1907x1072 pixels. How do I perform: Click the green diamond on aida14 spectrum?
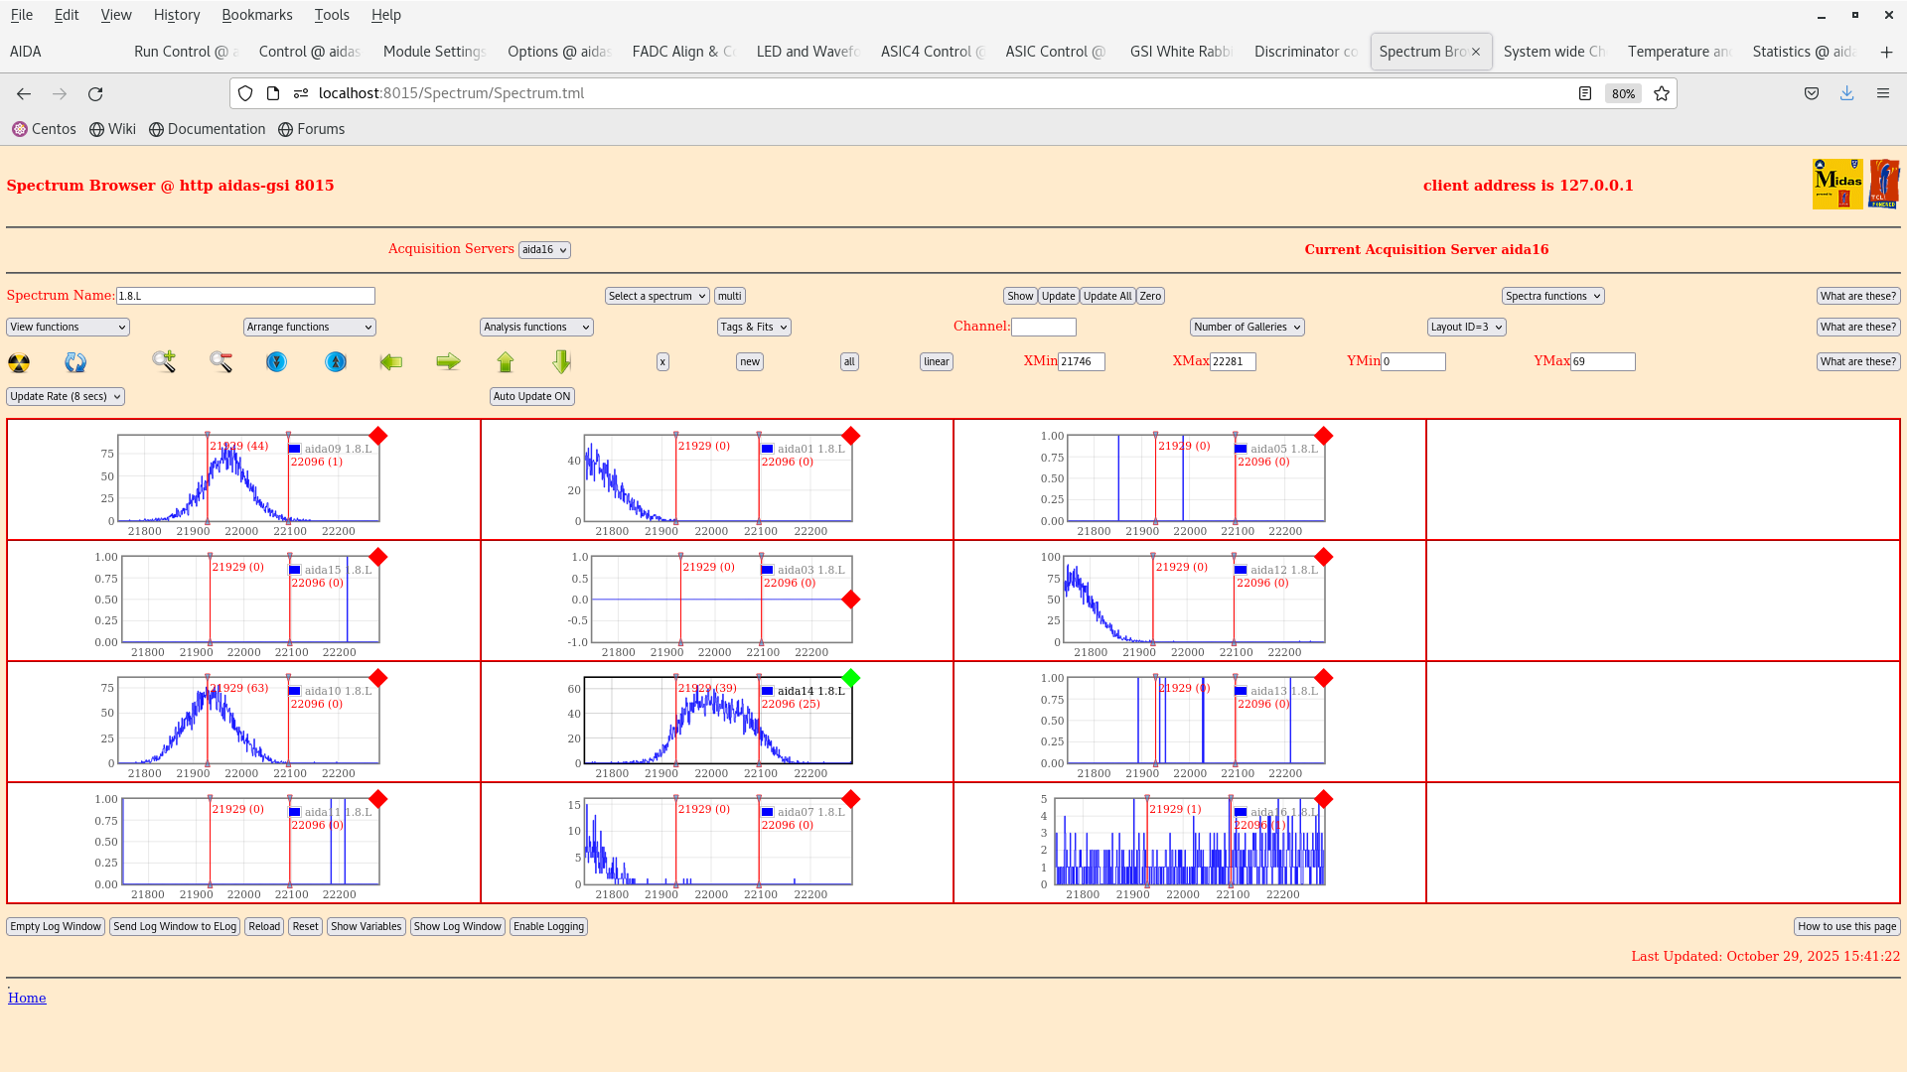tap(850, 679)
